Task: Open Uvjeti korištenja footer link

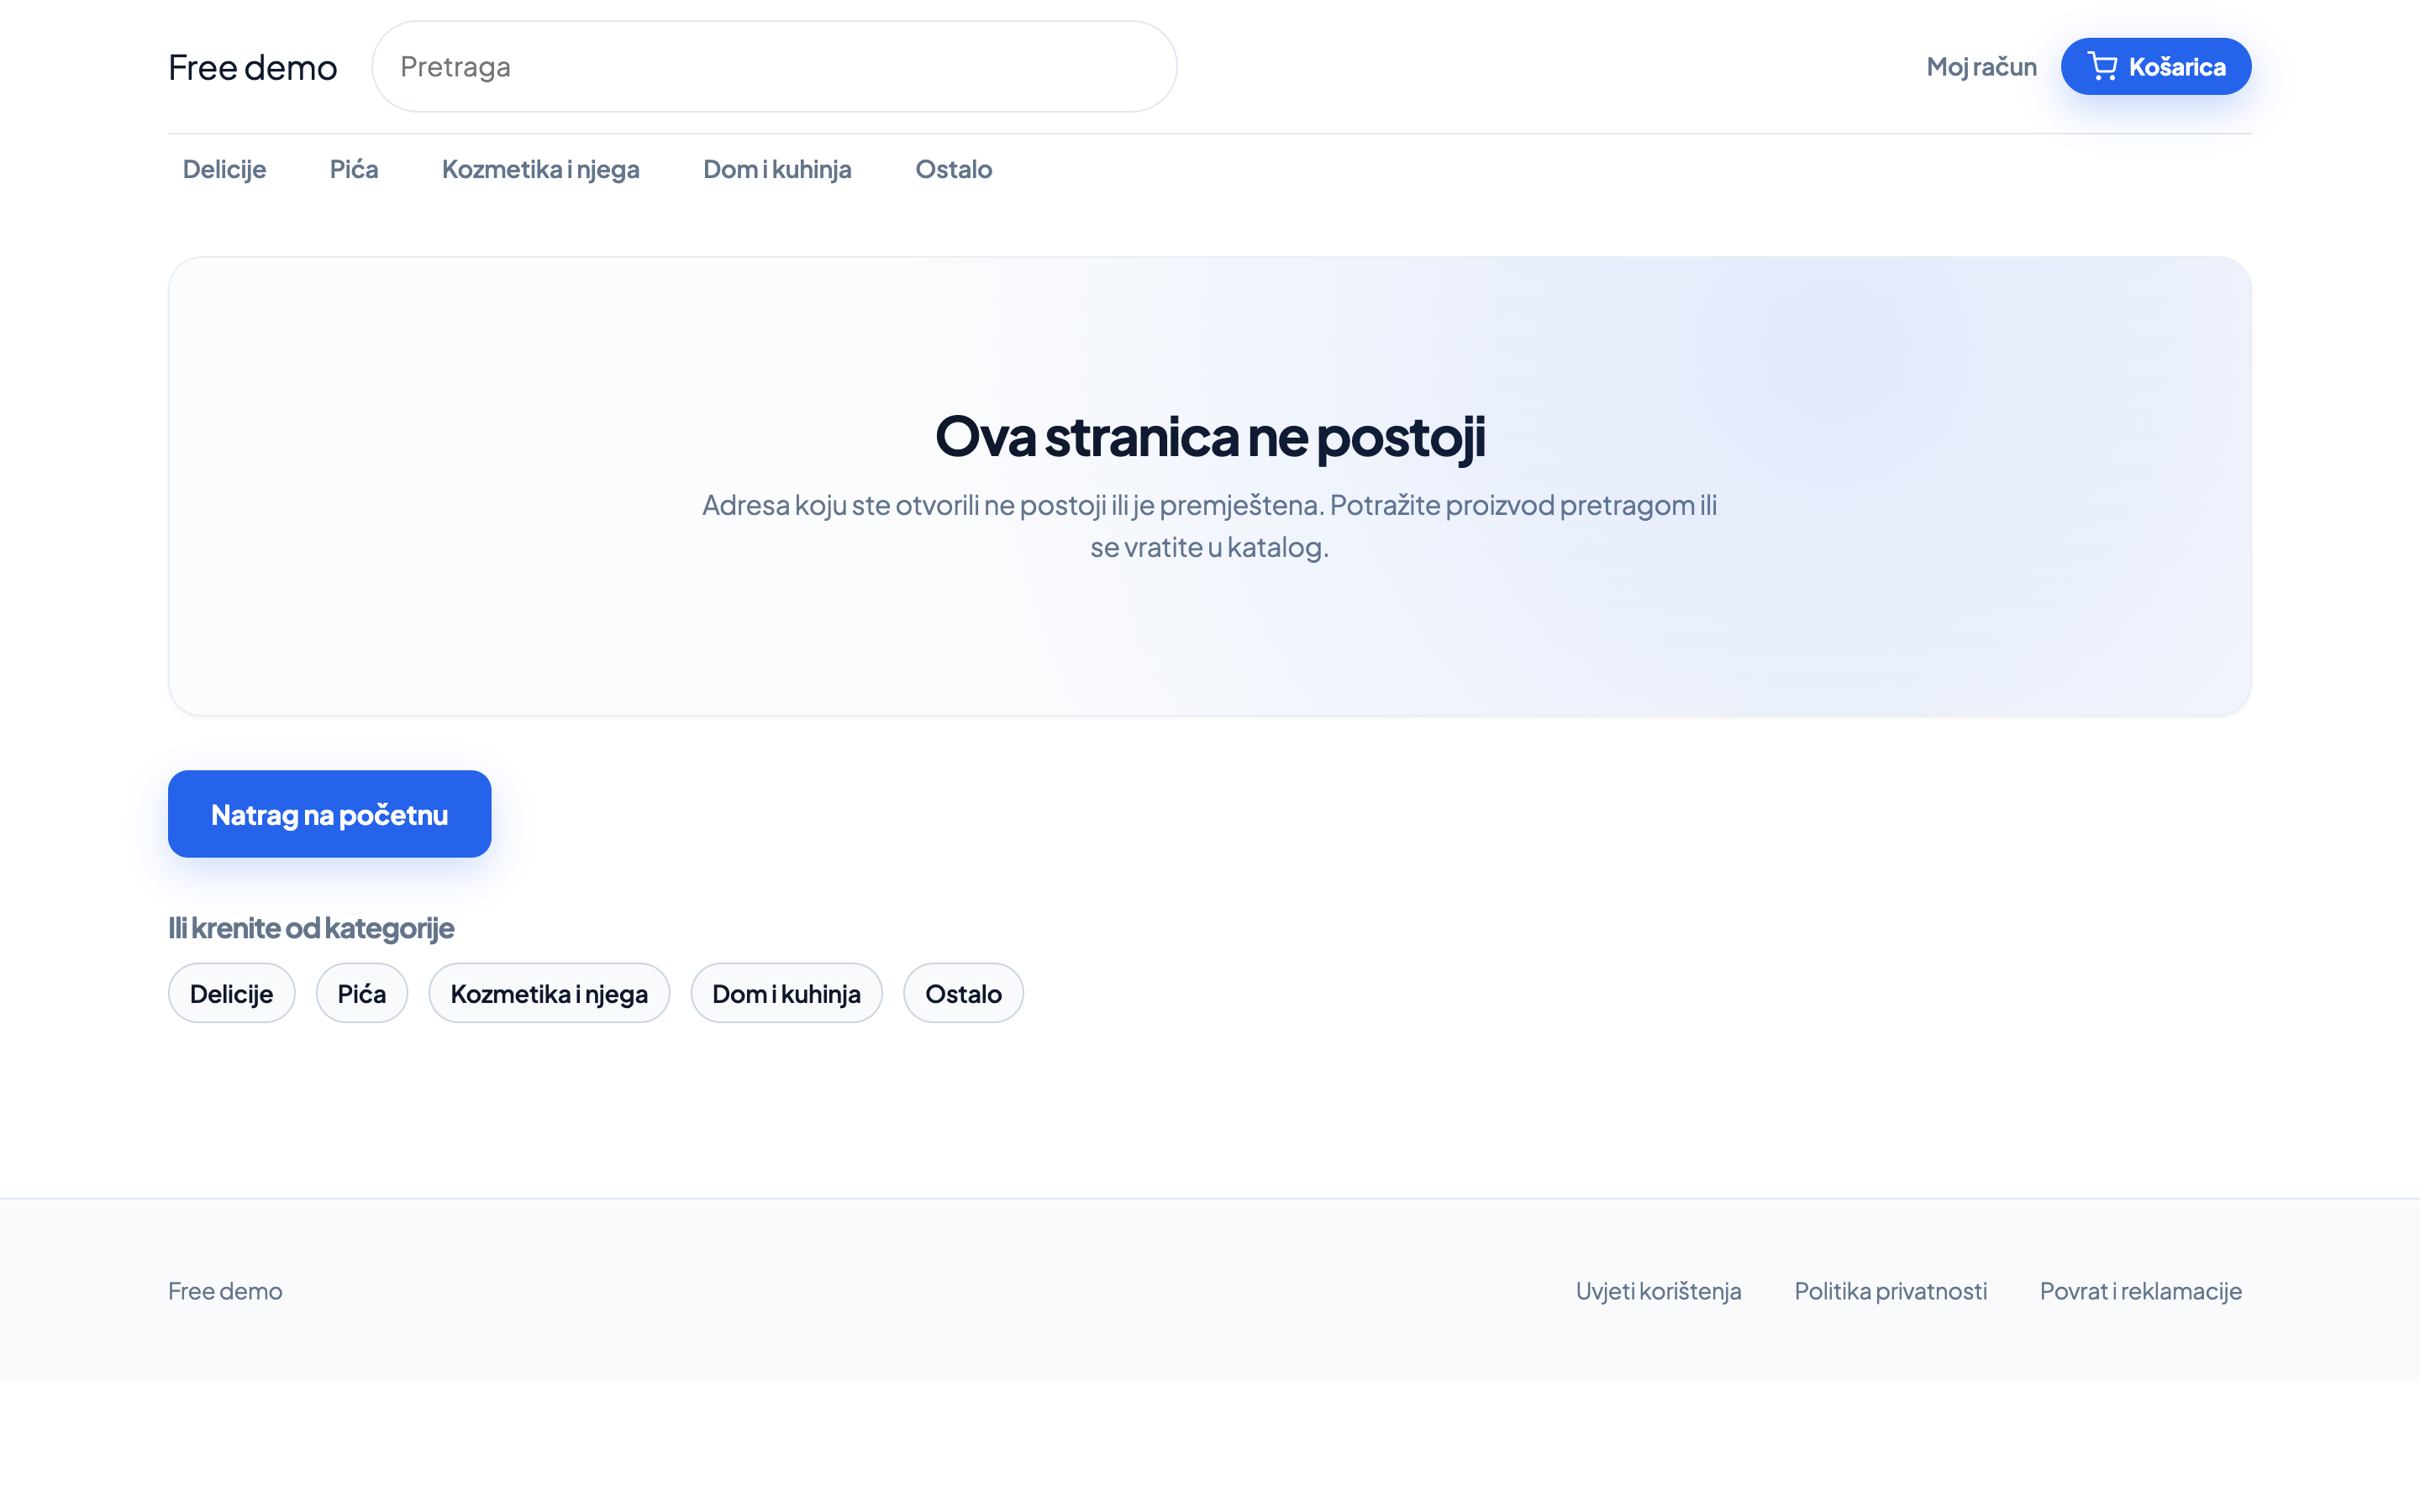Action: click(x=1658, y=1291)
